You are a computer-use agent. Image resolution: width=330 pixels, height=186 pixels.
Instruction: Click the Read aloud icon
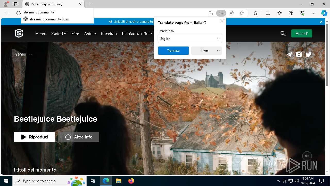coord(232,13)
